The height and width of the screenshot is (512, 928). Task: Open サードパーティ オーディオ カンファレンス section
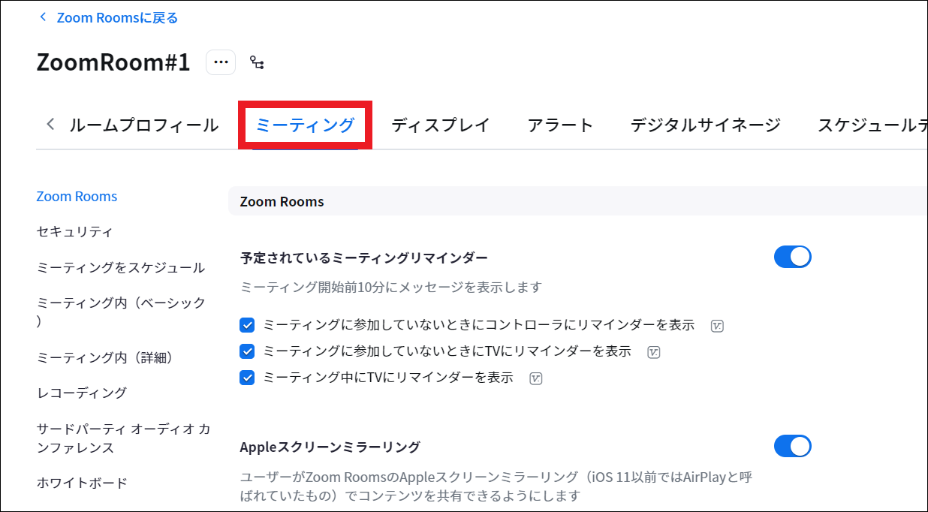pos(124,438)
